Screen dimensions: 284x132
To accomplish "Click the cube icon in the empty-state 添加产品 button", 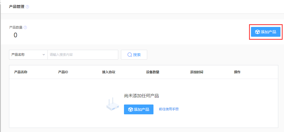I will pyautogui.click(x=131, y=109).
